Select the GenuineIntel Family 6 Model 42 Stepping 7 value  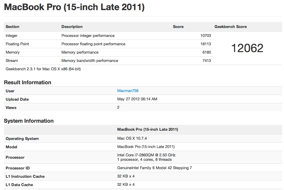coord(155,168)
